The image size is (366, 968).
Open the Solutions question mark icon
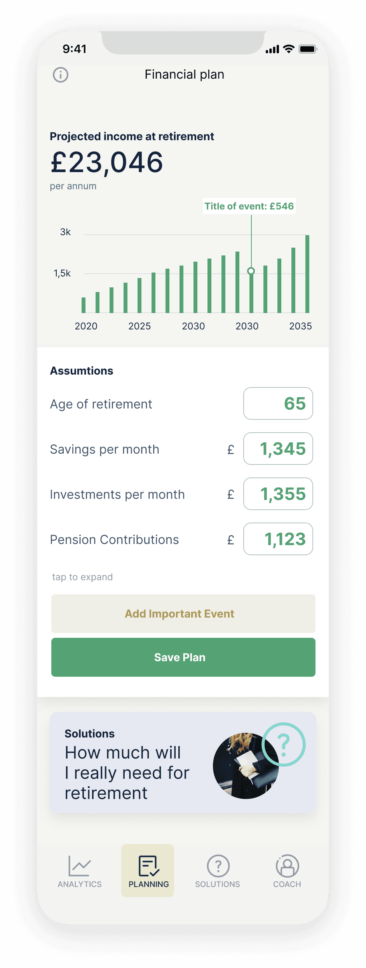click(x=218, y=866)
